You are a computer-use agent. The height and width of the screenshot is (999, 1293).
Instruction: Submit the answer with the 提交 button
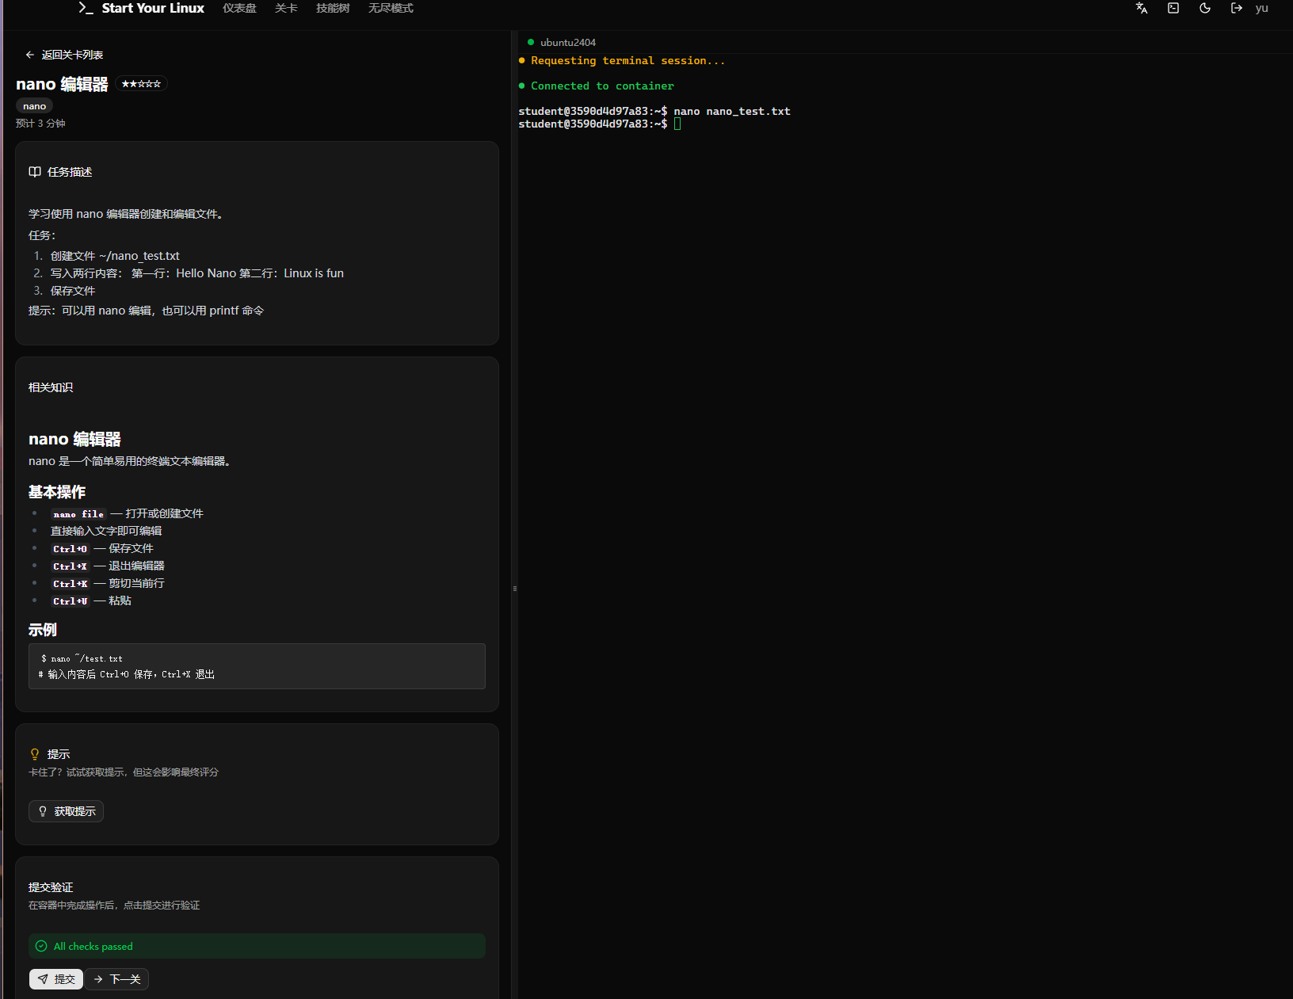click(x=56, y=979)
